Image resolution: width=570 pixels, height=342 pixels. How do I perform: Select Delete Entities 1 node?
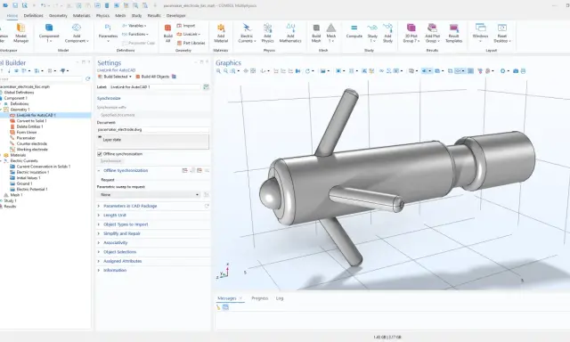click(x=29, y=126)
